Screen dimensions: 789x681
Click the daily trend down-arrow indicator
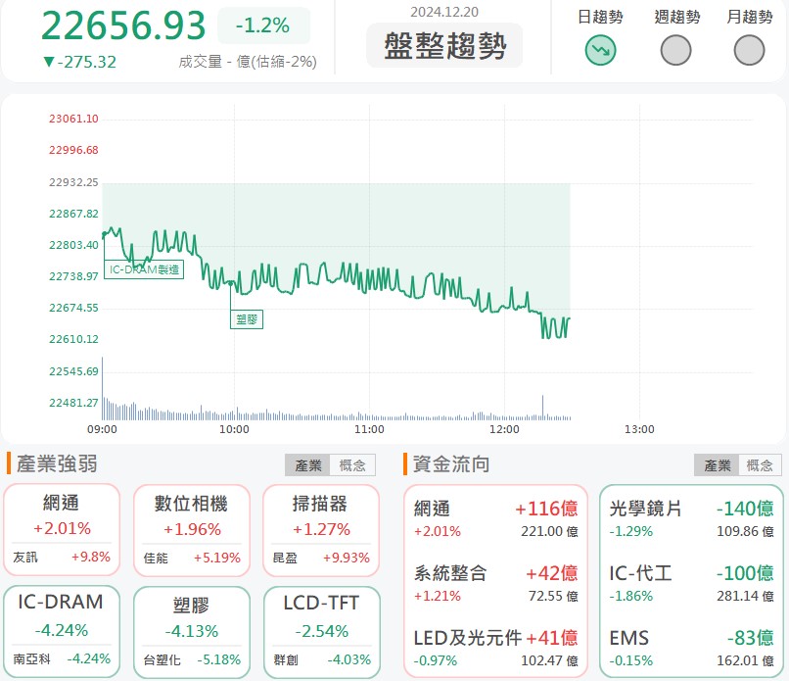(600, 50)
